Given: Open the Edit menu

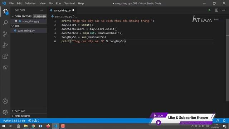Looking at the screenshot, I should (19, 3).
